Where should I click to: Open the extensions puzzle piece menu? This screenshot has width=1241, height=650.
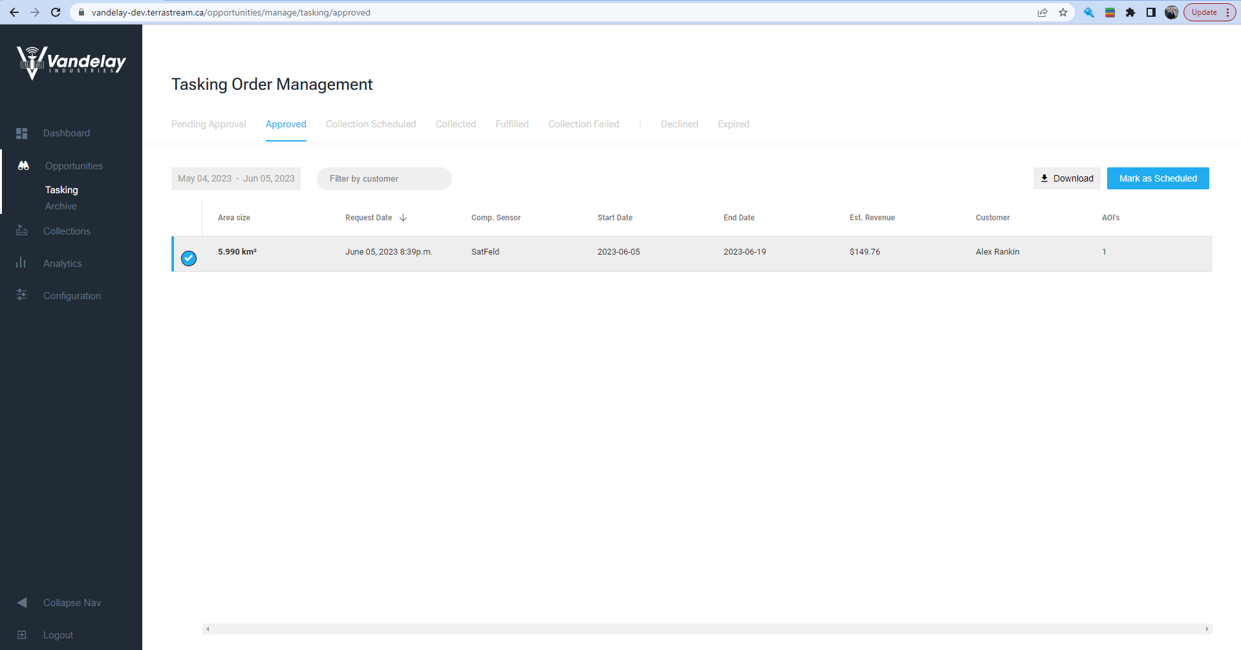click(x=1130, y=12)
